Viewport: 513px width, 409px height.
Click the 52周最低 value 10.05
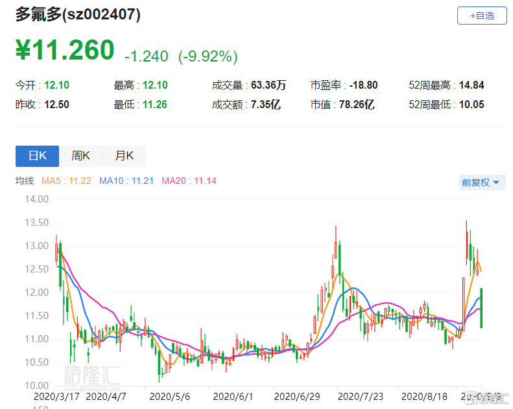(471, 104)
